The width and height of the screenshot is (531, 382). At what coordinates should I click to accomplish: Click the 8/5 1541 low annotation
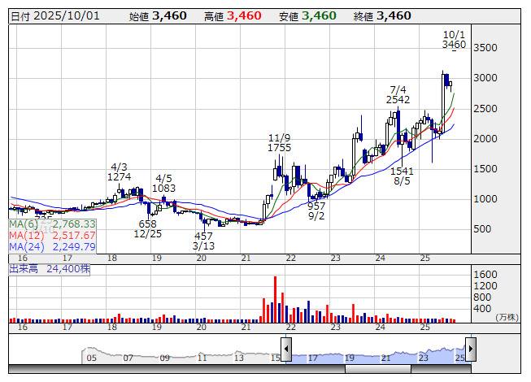tap(402, 176)
